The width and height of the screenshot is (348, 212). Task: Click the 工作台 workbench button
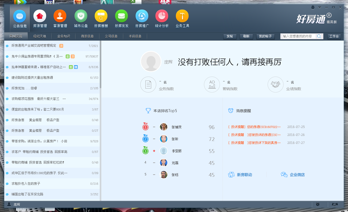pyautogui.click(x=334, y=36)
